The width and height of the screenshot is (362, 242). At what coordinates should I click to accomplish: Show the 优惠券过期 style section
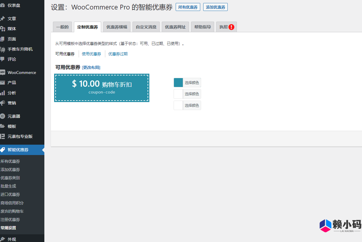point(118,54)
